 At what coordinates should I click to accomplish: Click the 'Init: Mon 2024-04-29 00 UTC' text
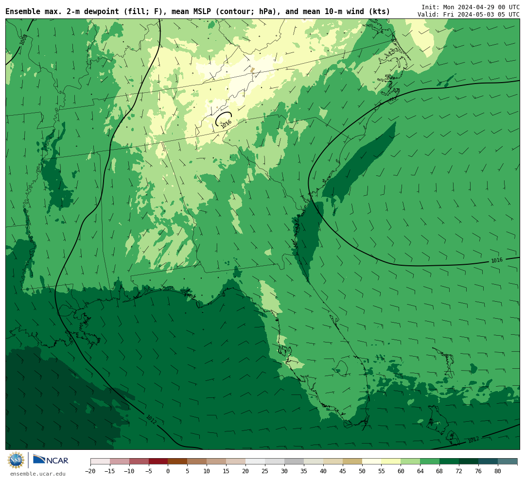click(x=471, y=7)
